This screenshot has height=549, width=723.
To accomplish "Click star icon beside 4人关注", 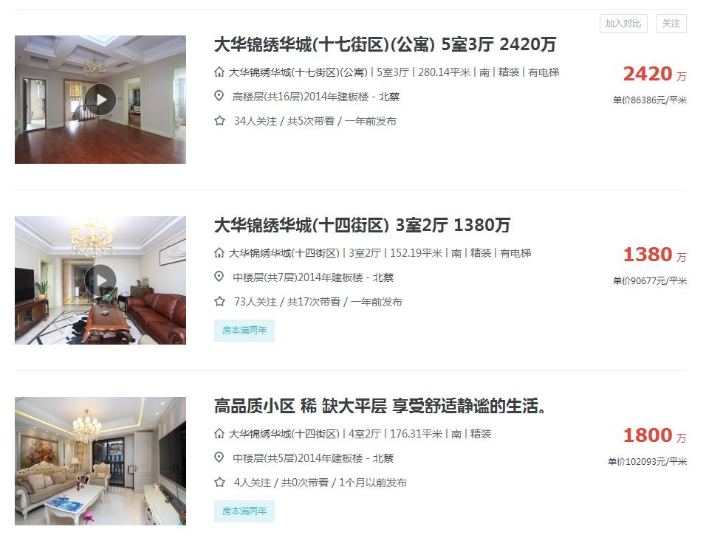I will tap(219, 482).
